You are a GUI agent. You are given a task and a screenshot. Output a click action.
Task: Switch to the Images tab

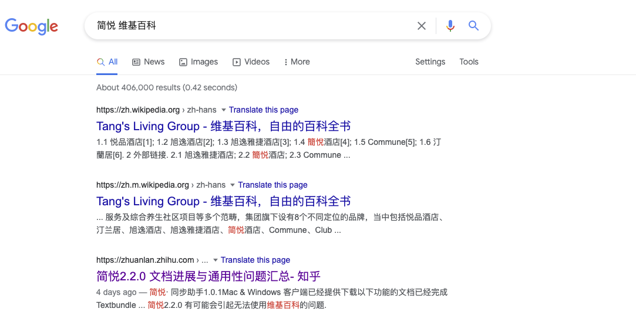[x=198, y=62]
